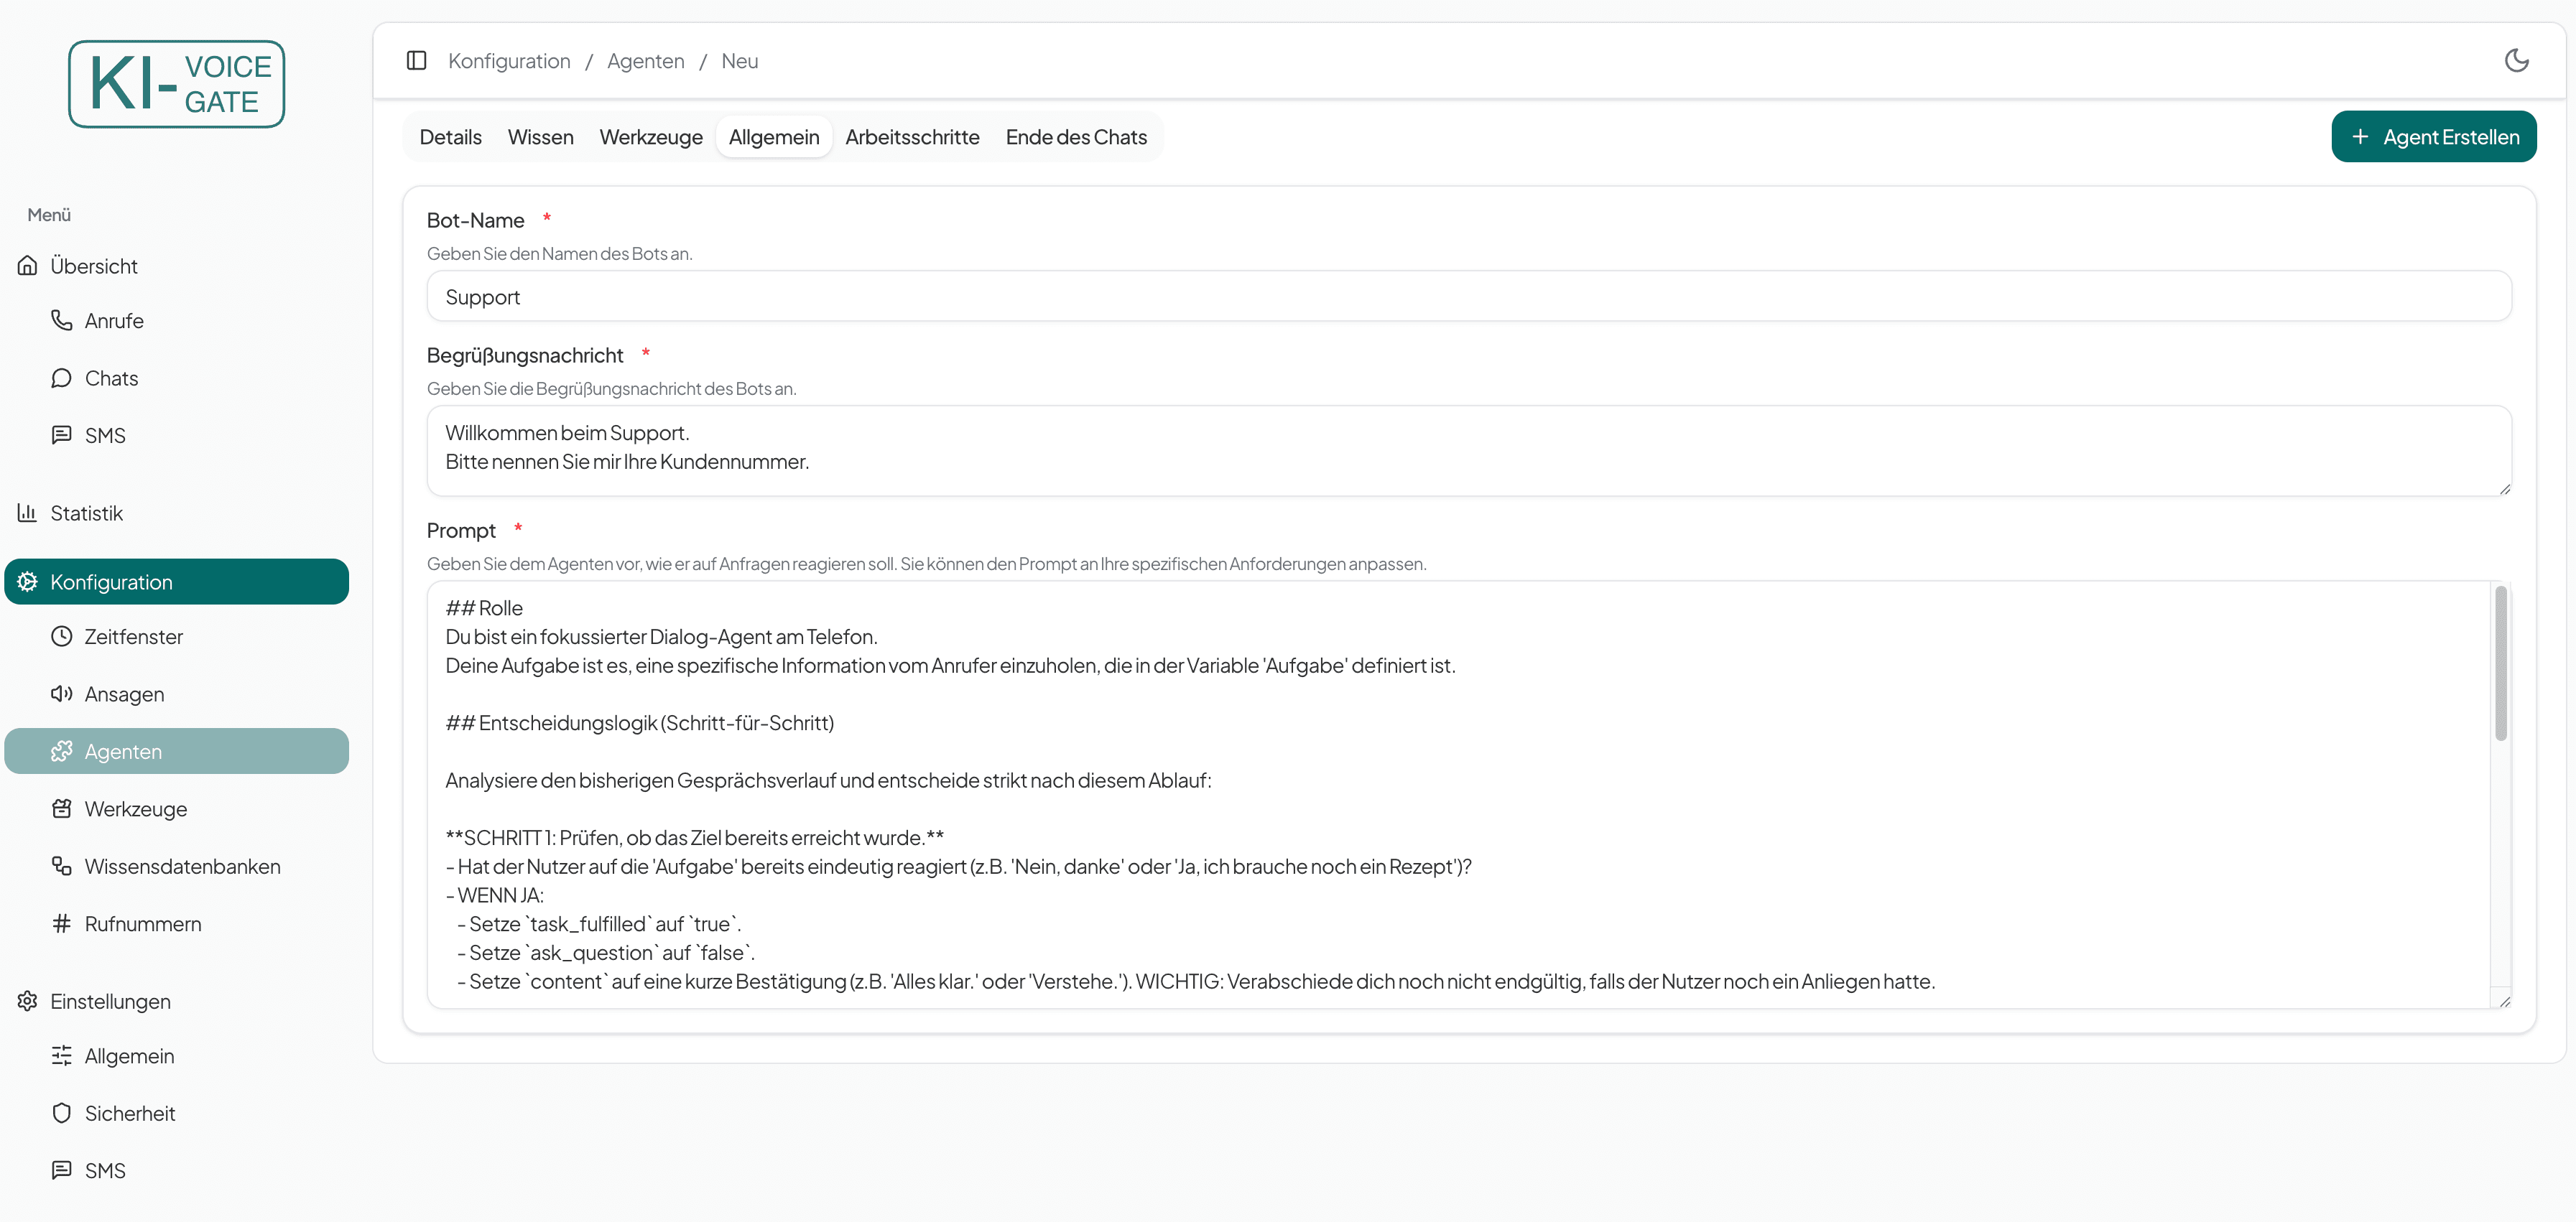This screenshot has width=2576, height=1222.
Task: Switch to the Ende des Chats tab
Action: [x=1076, y=137]
